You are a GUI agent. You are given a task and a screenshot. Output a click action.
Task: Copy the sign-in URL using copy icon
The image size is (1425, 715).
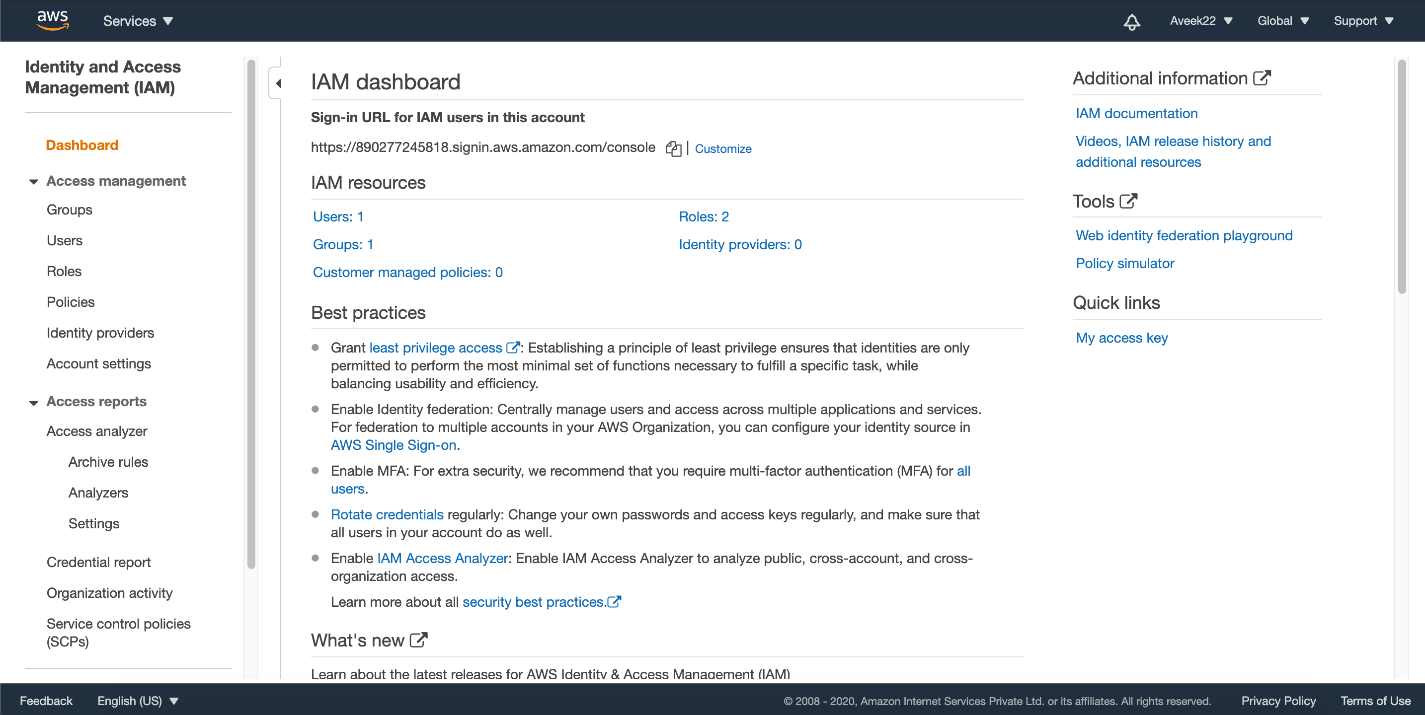674,148
